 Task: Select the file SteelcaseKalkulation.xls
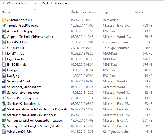(23, 104)
